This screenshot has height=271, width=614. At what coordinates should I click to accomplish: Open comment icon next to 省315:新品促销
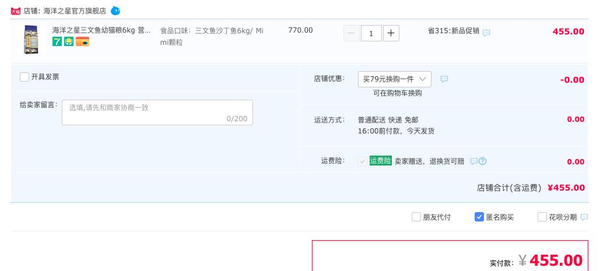tap(486, 33)
